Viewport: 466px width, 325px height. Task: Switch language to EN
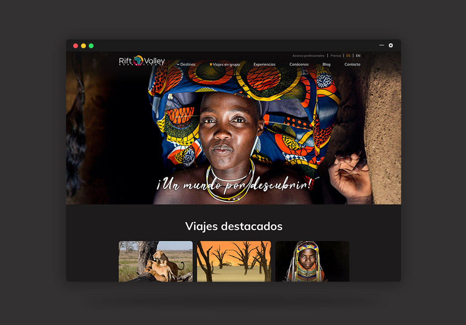(358, 56)
